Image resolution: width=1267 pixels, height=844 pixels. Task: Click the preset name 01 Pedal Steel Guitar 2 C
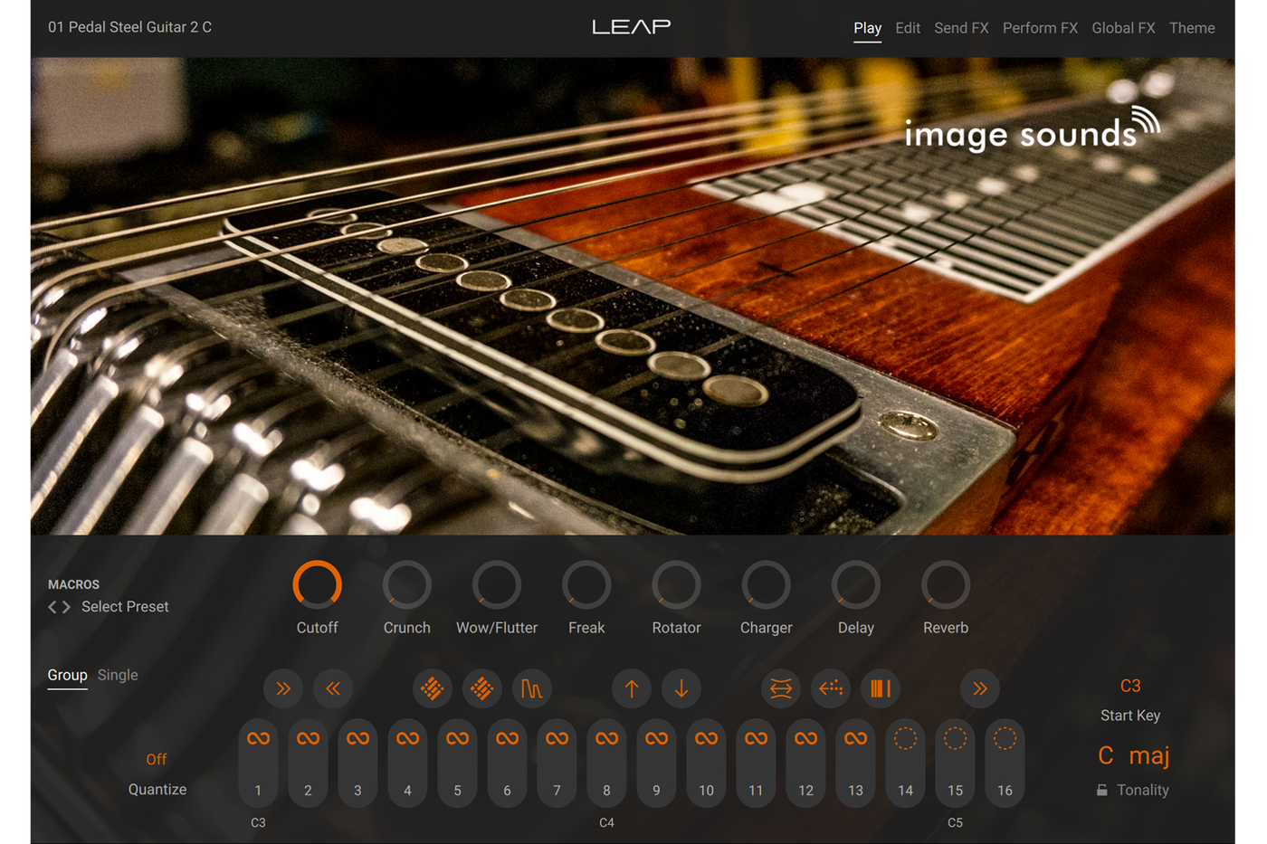tap(129, 27)
